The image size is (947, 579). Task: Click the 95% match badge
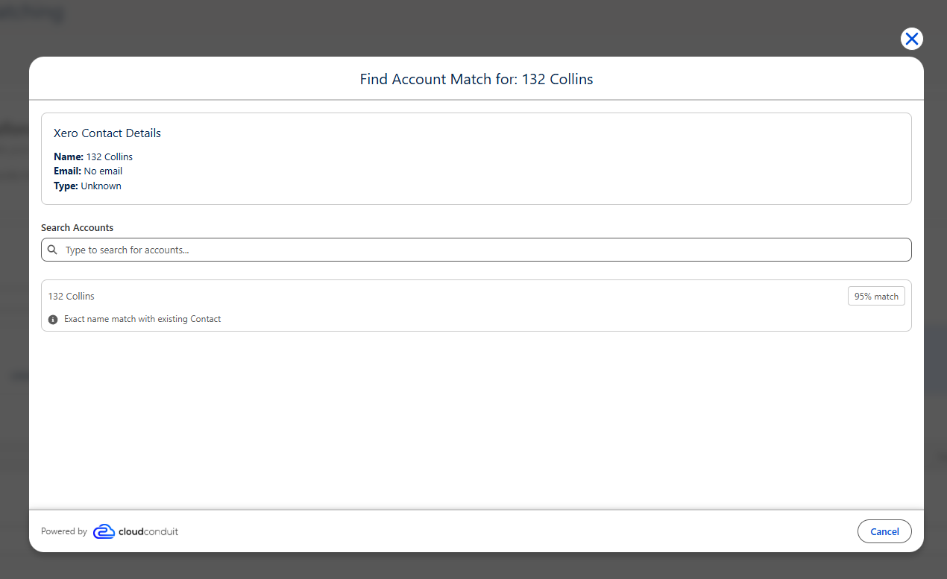click(876, 296)
